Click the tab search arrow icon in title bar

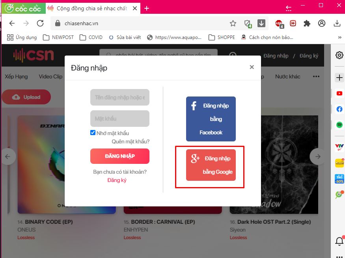[x=288, y=8]
